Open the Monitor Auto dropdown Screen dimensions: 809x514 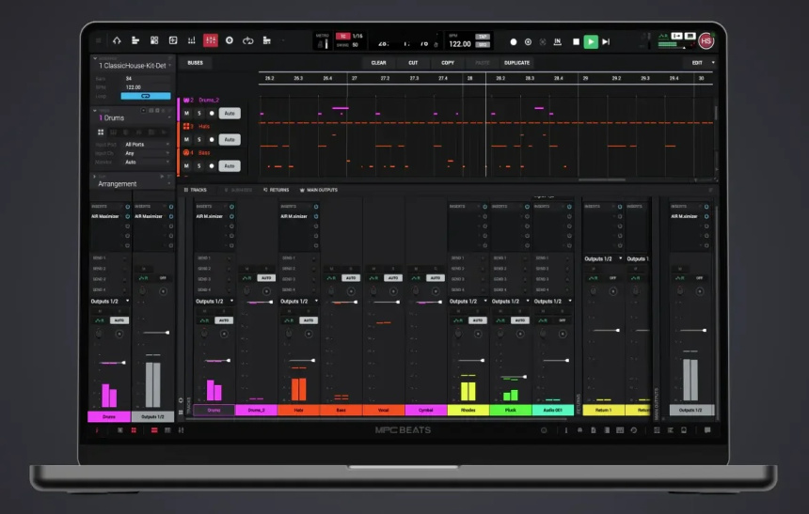(147, 162)
